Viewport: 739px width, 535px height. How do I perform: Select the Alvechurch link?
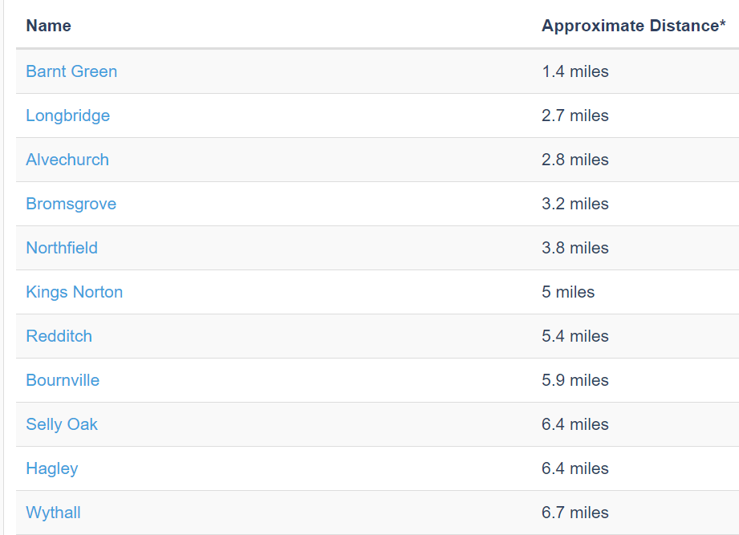67,160
